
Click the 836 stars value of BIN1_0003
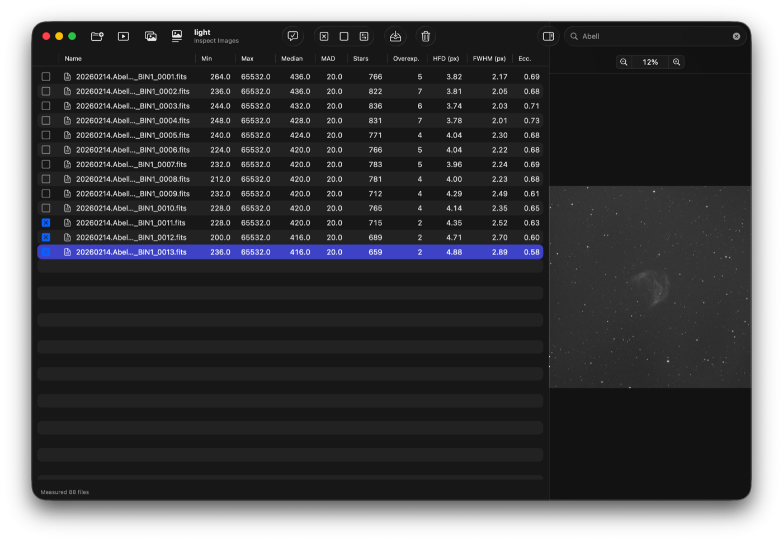click(375, 106)
